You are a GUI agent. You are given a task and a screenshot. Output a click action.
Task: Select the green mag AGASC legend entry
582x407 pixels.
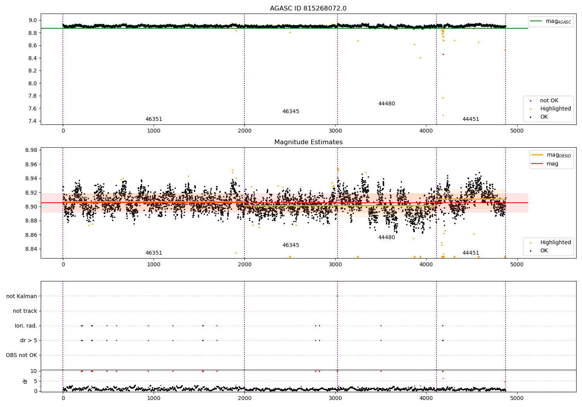(x=551, y=21)
